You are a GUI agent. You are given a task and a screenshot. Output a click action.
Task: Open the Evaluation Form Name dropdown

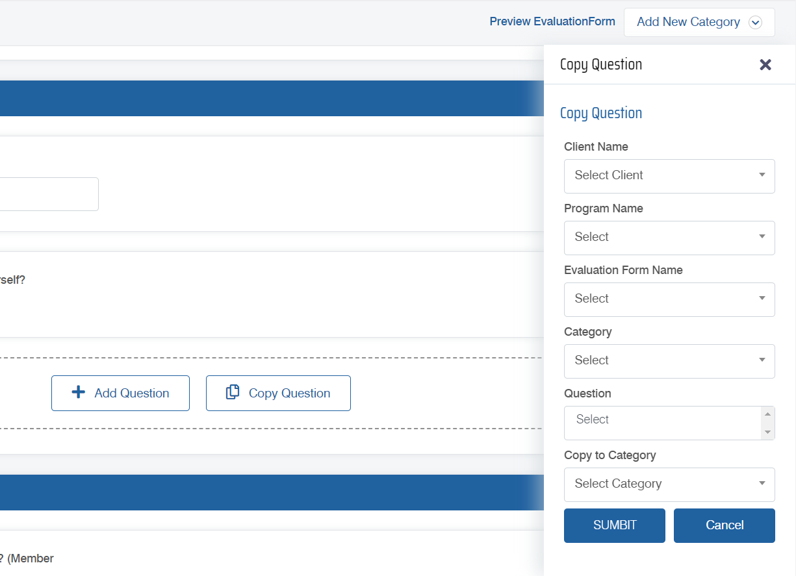point(669,299)
